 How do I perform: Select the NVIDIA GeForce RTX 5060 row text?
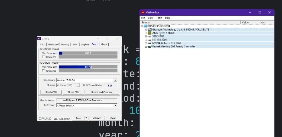[x=167, y=43]
